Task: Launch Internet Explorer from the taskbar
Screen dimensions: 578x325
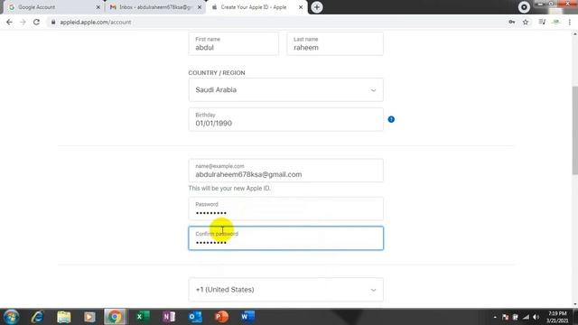Action: [38, 317]
